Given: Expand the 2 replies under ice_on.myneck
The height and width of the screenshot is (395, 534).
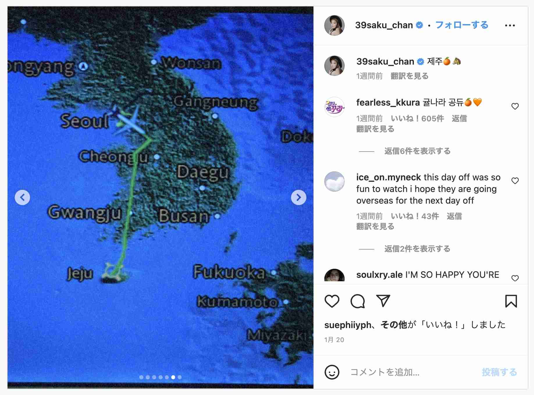Looking at the screenshot, I should pyautogui.click(x=417, y=249).
